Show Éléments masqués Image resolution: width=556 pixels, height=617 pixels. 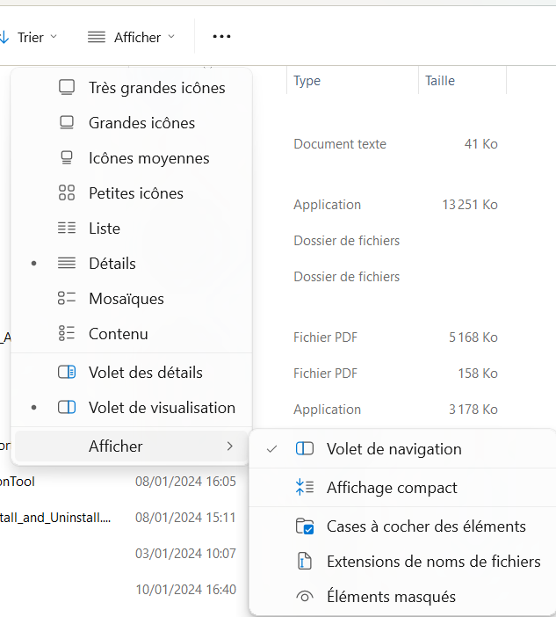391,597
